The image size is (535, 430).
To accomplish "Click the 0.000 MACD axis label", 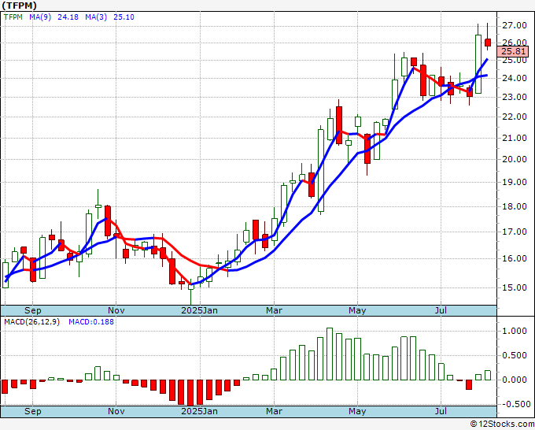I will click(x=515, y=380).
